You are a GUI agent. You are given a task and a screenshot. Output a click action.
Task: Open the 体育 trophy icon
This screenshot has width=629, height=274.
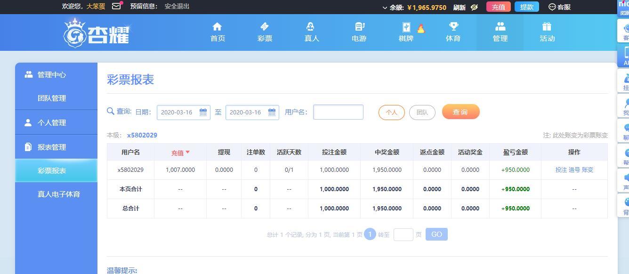[453, 27]
